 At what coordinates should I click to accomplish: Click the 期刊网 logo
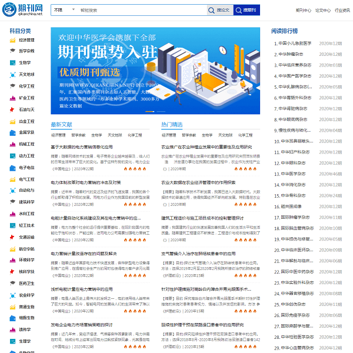point(22,9)
